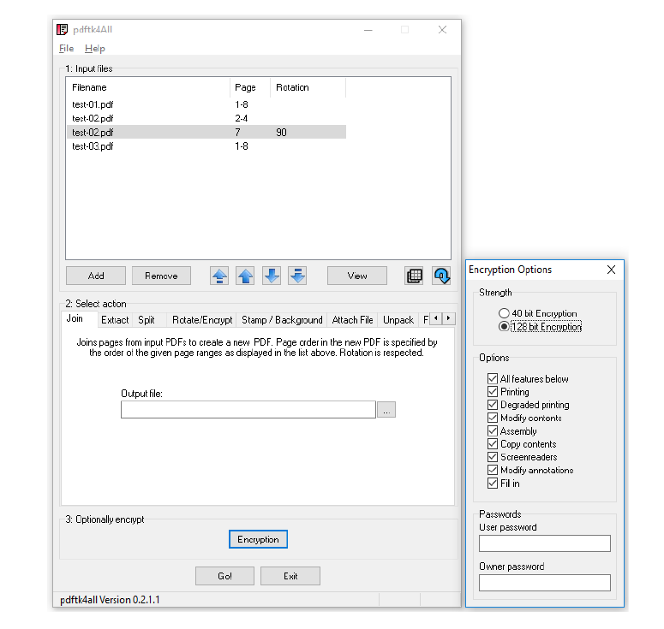
Task: Switch to the Rotate/Encrypt tab
Action: pos(202,320)
